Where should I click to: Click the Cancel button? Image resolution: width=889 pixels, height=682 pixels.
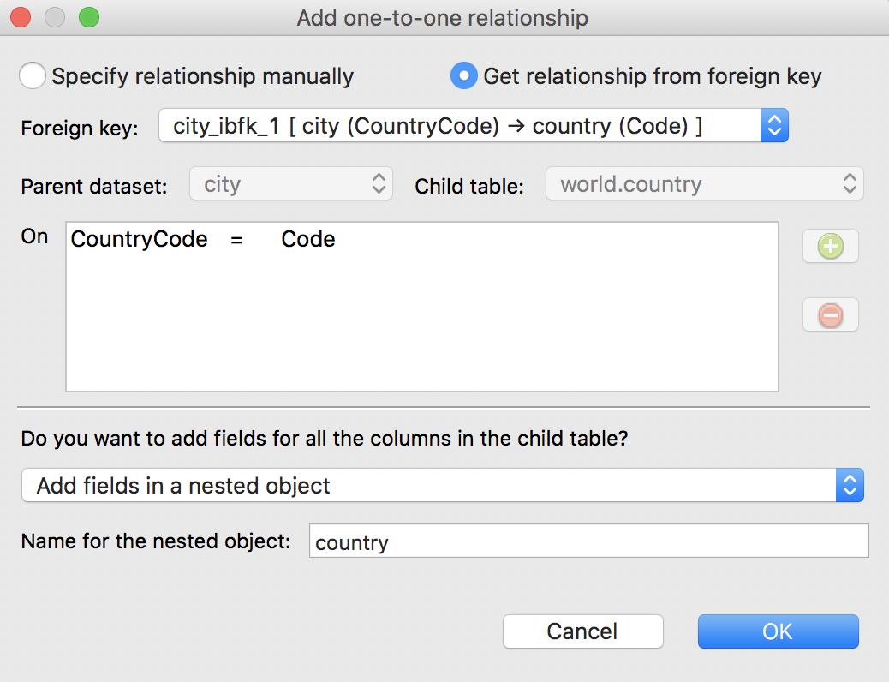[x=583, y=631]
